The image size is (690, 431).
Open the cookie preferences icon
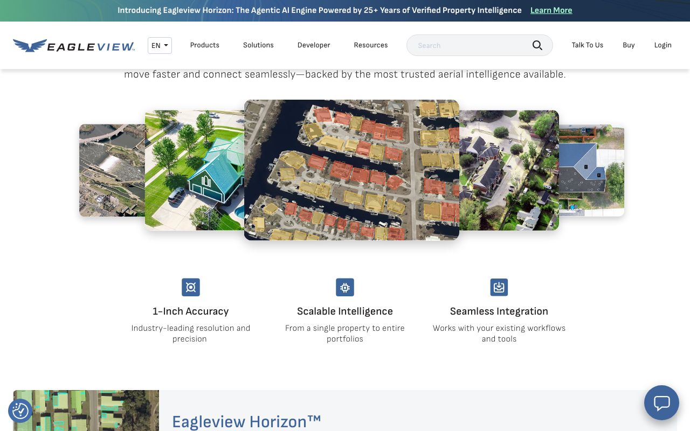20,411
